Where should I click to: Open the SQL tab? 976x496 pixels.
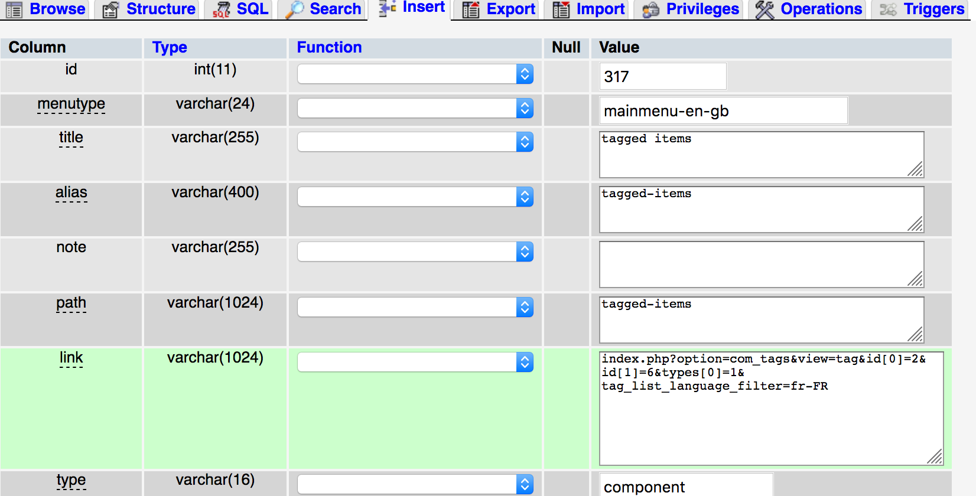(252, 9)
